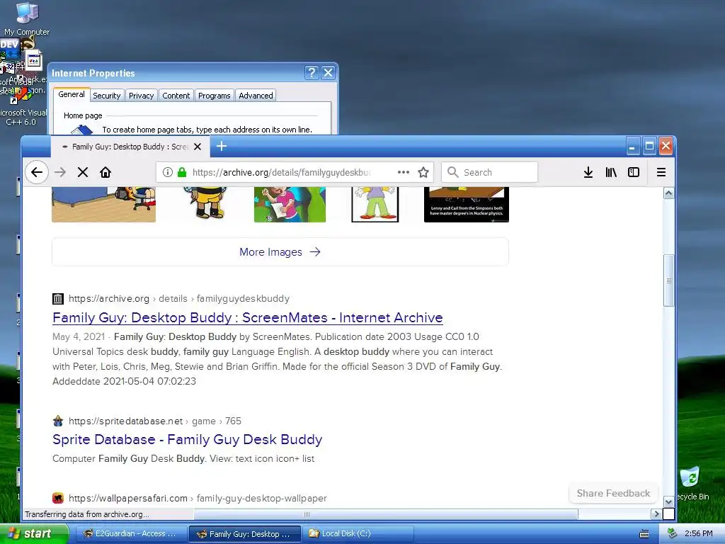The height and width of the screenshot is (544, 725).
Task: Open a new tab with the plus button
Action: click(222, 146)
